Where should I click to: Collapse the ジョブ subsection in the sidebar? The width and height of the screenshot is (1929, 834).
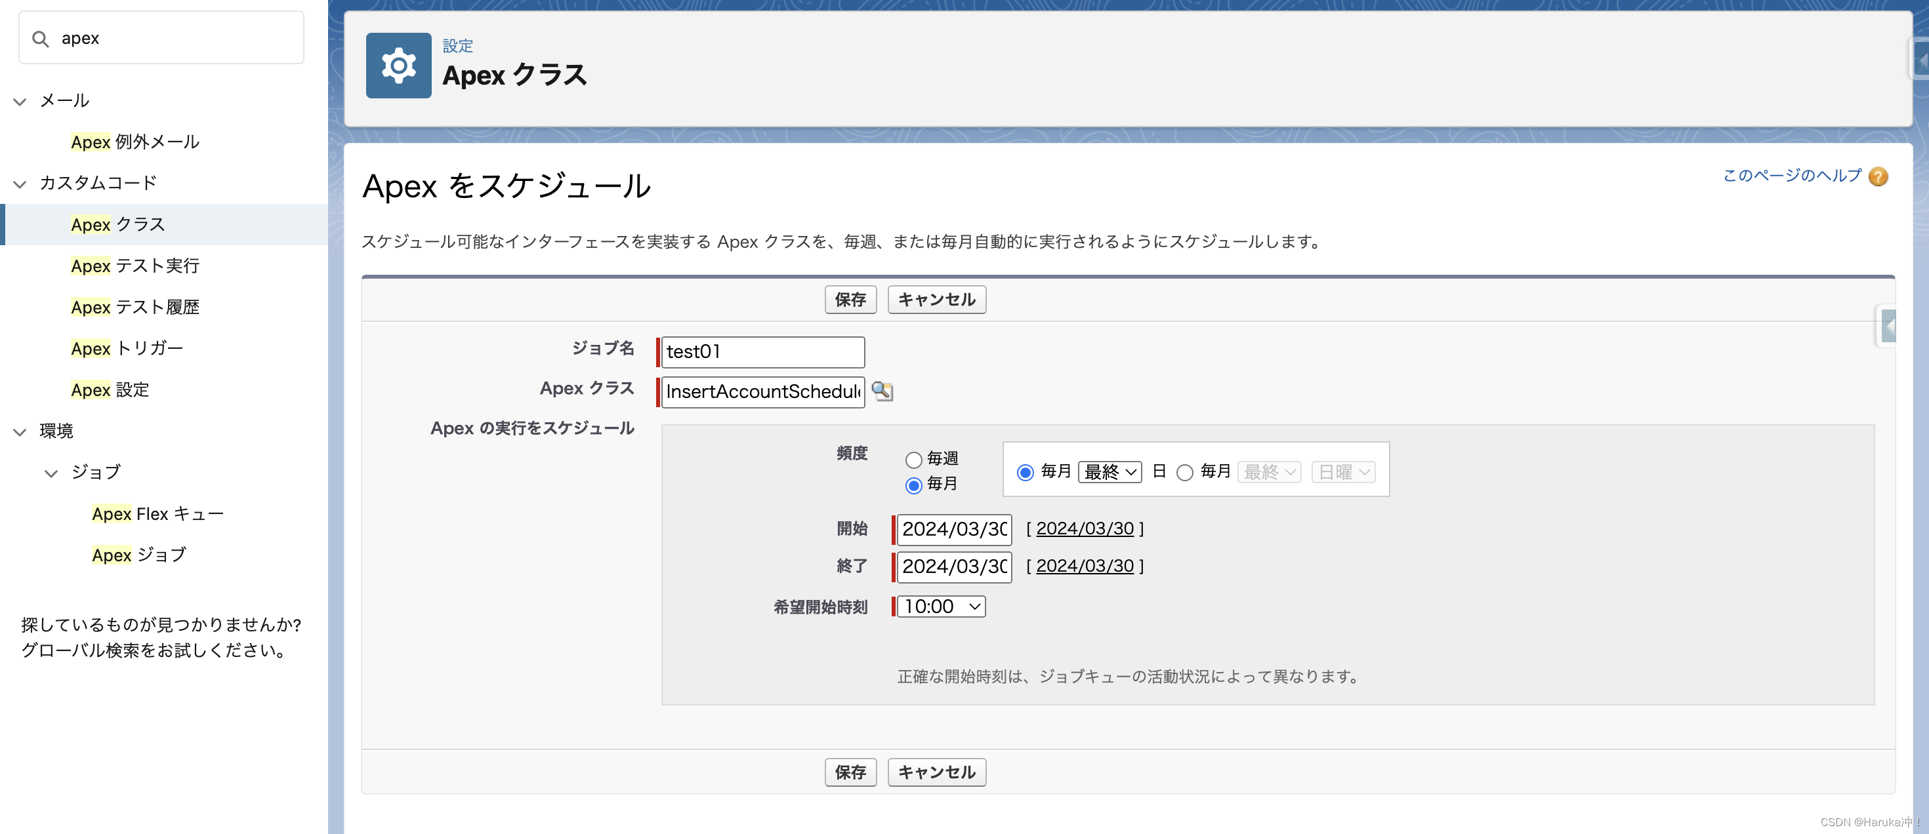51,472
